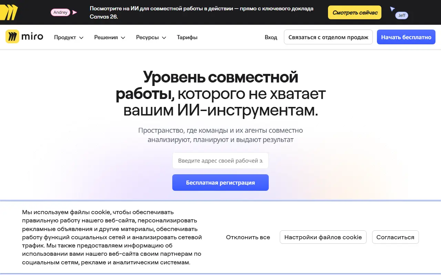
Task: Click the Canvas 26 banner announcement text
Action: tap(202, 12)
